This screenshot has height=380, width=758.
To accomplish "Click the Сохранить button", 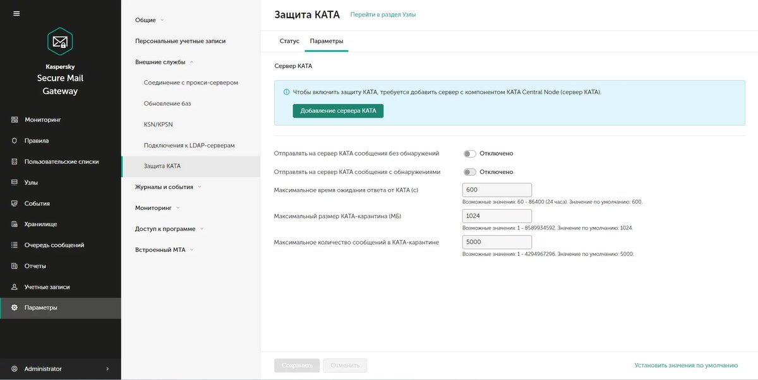I will [x=297, y=365].
